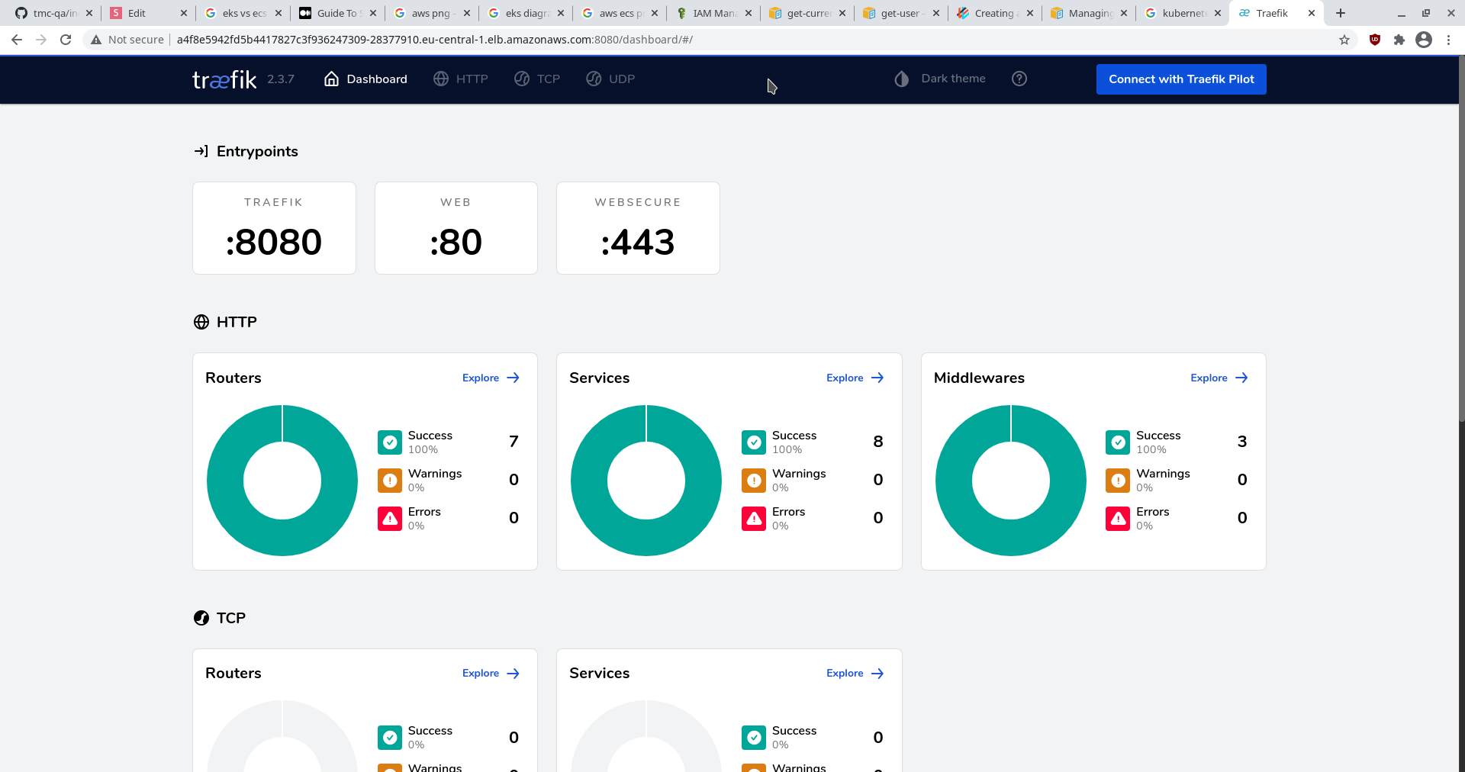The width and height of the screenshot is (1465, 772).
Task: Click the Middlewares Warnings icon
Action: click(x=1118, y=480)
